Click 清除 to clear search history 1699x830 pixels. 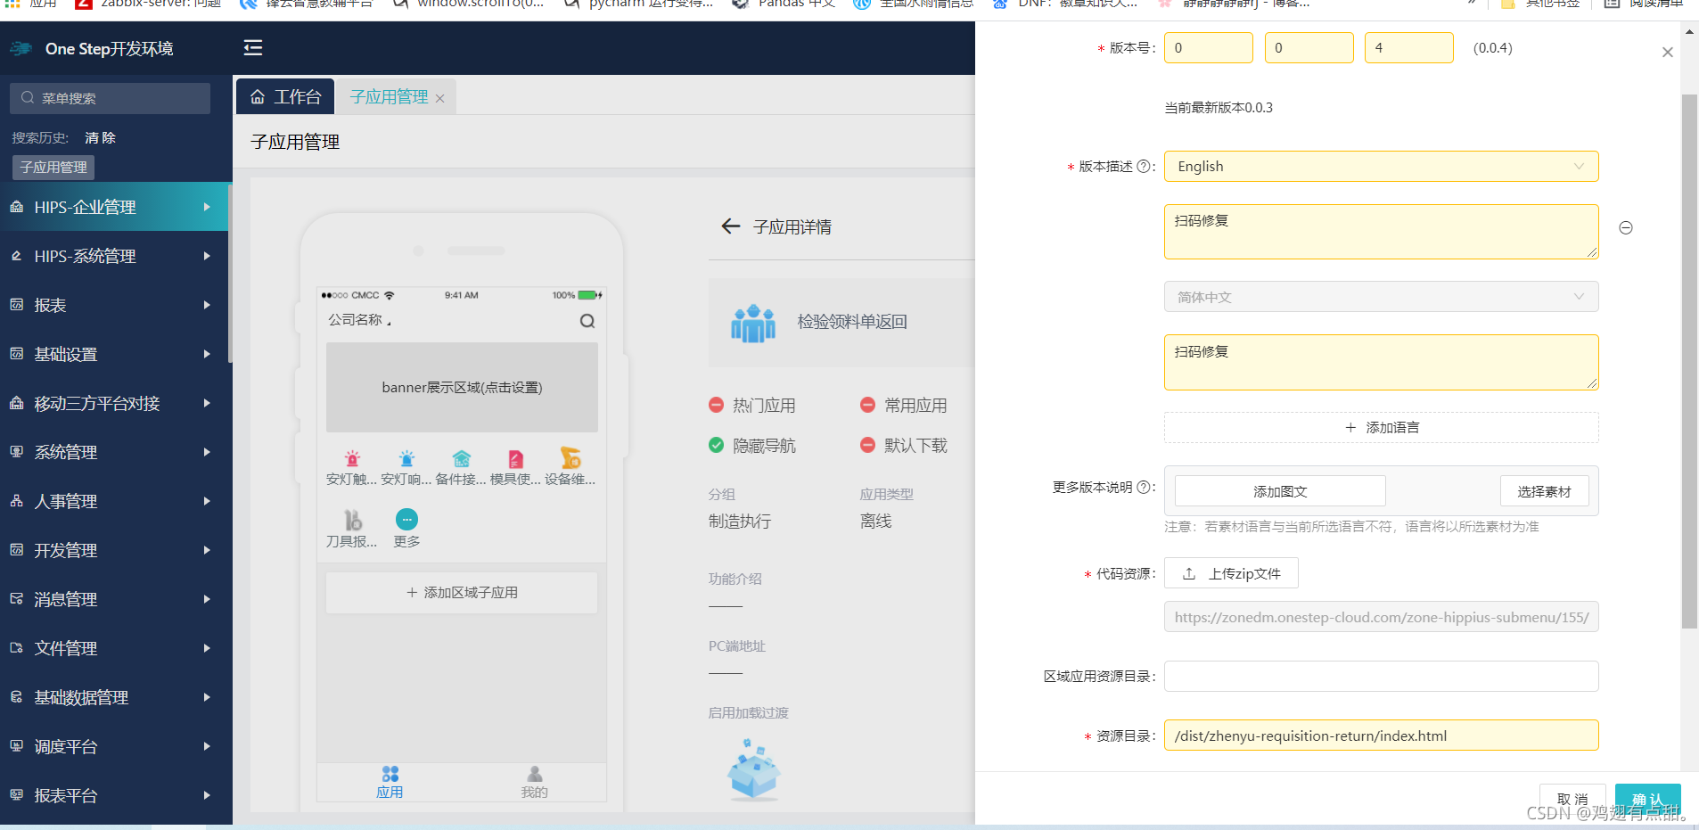[x=100, y=137]
